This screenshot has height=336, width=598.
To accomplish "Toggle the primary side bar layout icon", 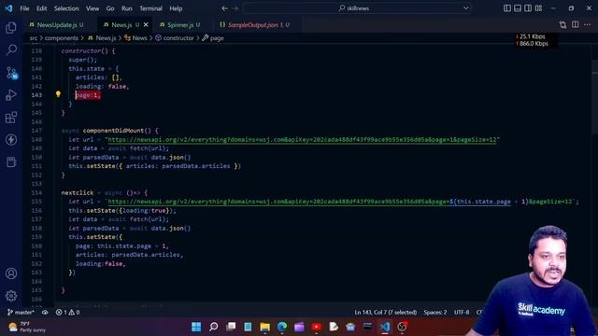I will point(506,8).
